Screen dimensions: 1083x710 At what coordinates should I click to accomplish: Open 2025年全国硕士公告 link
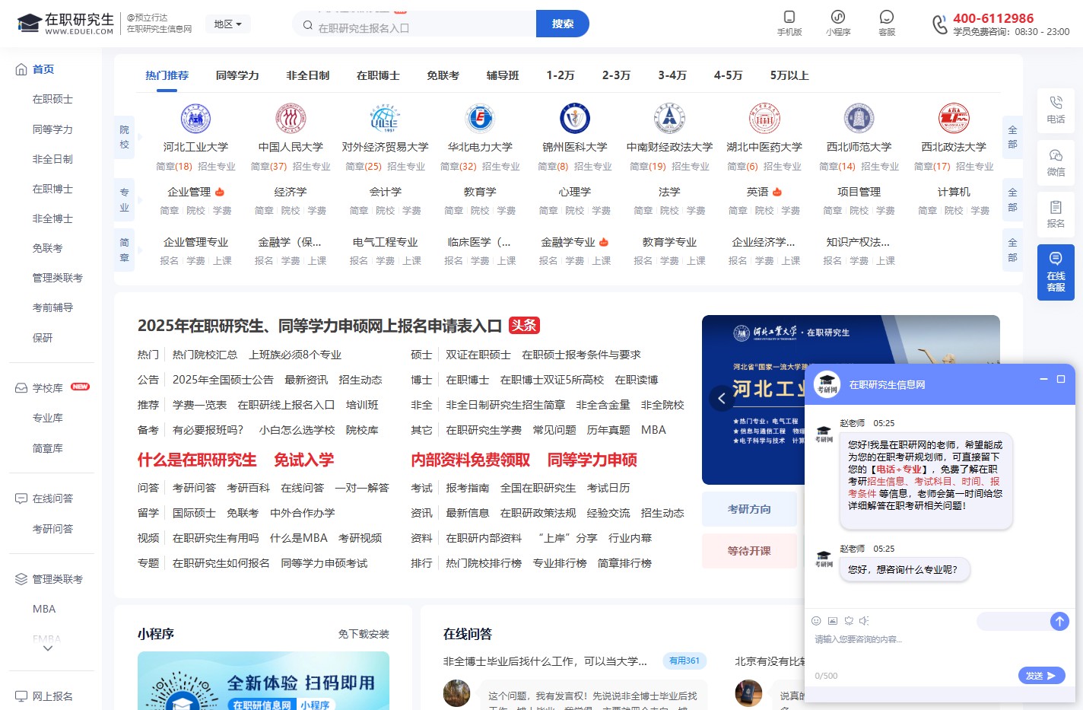point(223,380)
